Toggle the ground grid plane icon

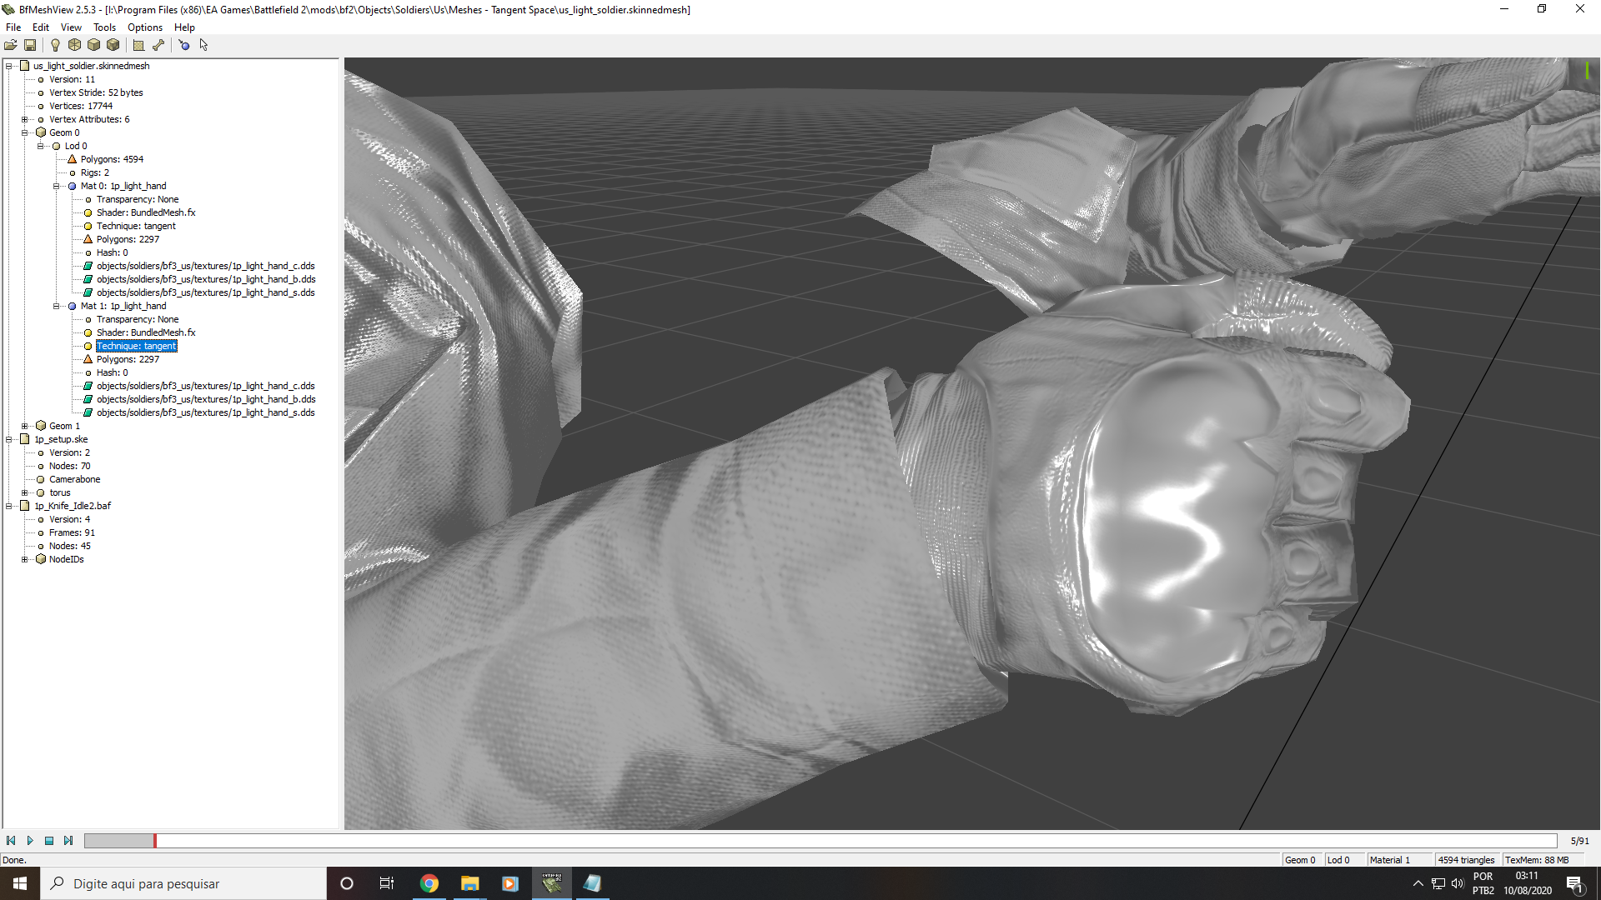[138, 45]
